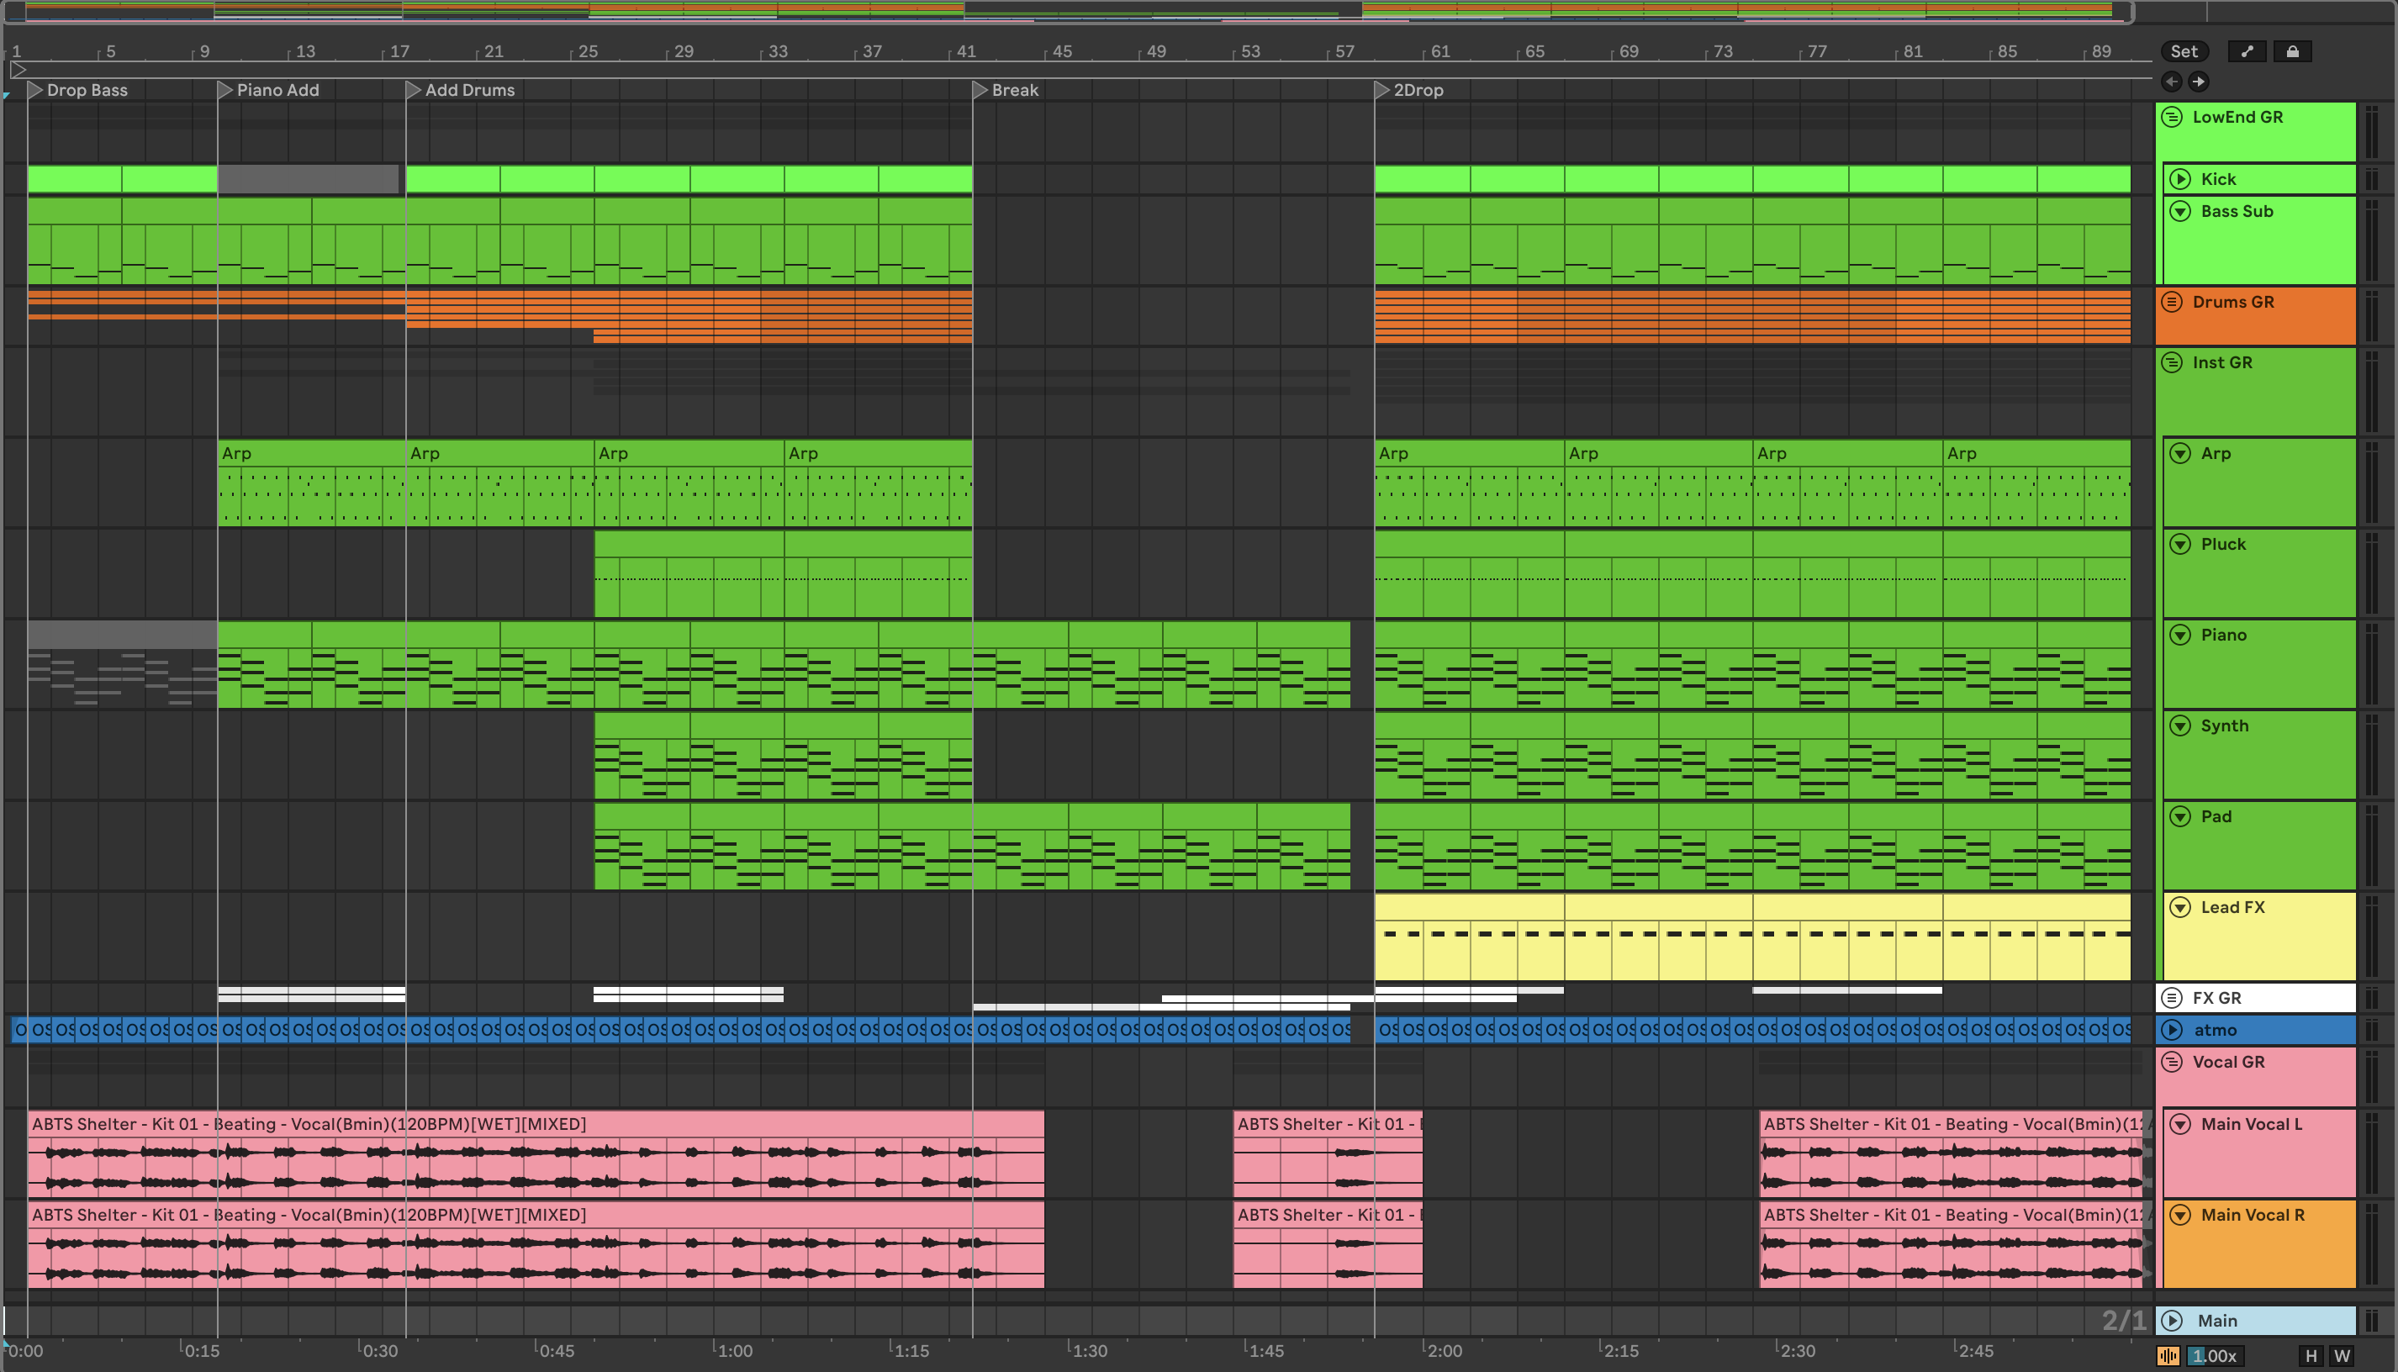Jump to the previous locator arrow
This screenshot has height=1372, width=2398.
click(2172, 82)
